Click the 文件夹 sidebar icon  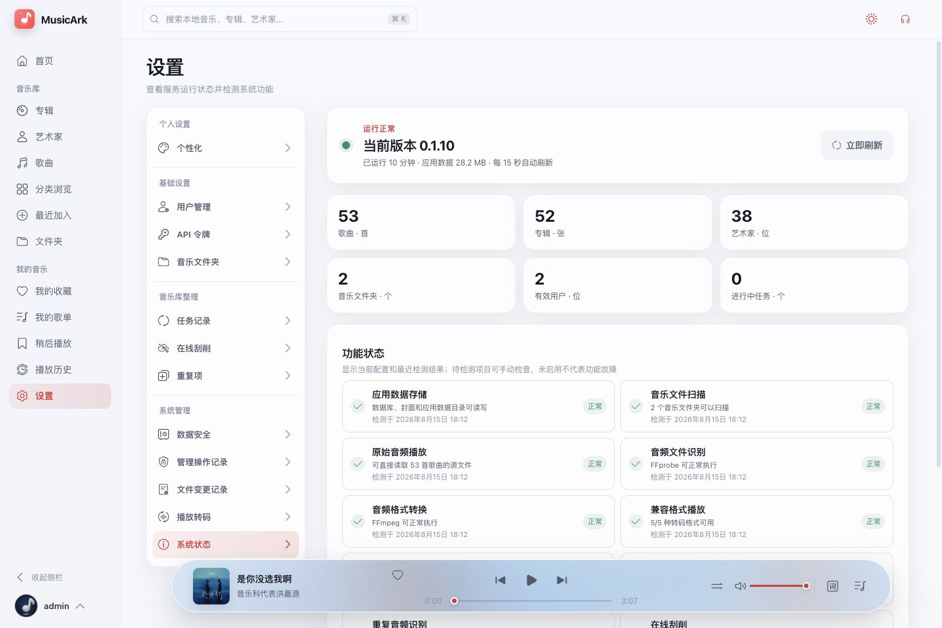(22, 241)
